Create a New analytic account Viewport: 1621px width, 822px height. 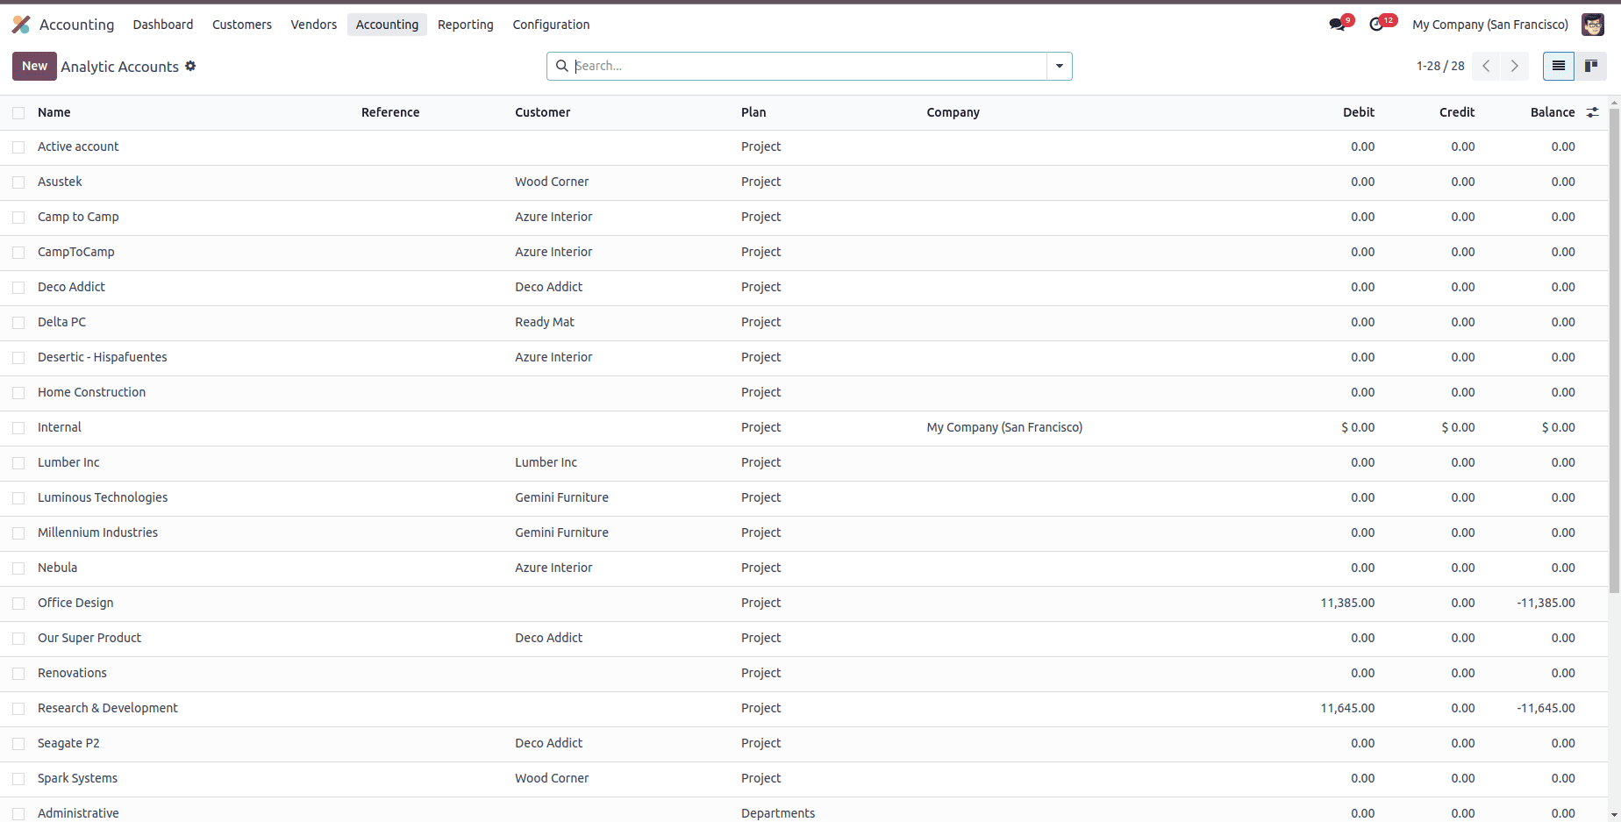[34, 66]
